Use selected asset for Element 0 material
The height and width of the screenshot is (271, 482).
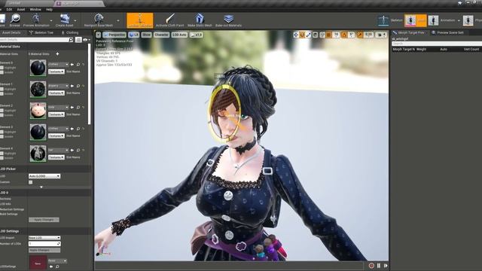click(x=72, y=65)
